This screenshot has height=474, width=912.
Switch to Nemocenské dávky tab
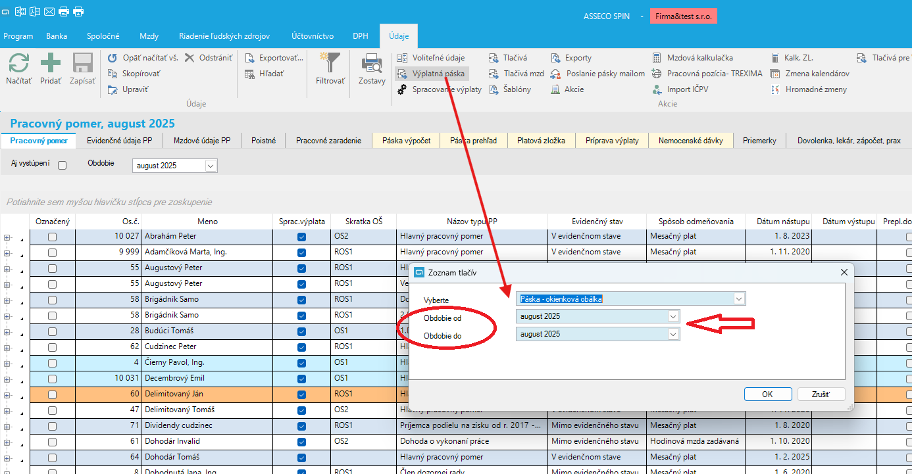click(690, 141)
